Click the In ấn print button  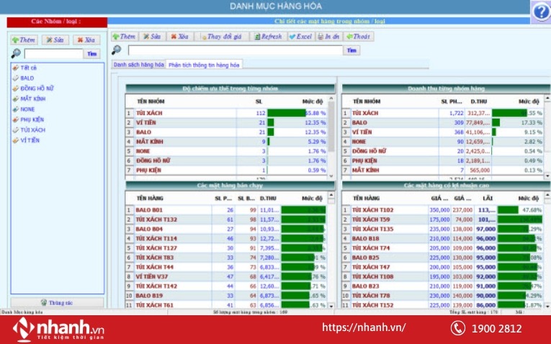(328, 37)
